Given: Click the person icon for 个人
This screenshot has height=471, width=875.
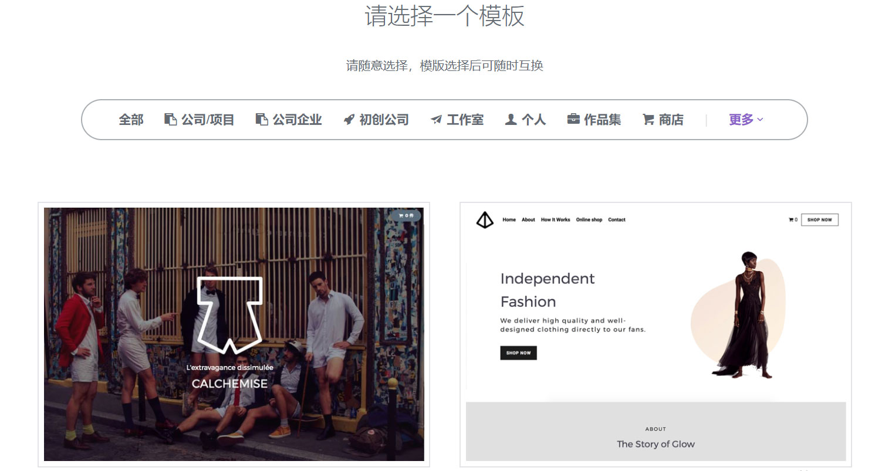Looking at the screenshot, I should pyautogui.click(x=511, y=120).
